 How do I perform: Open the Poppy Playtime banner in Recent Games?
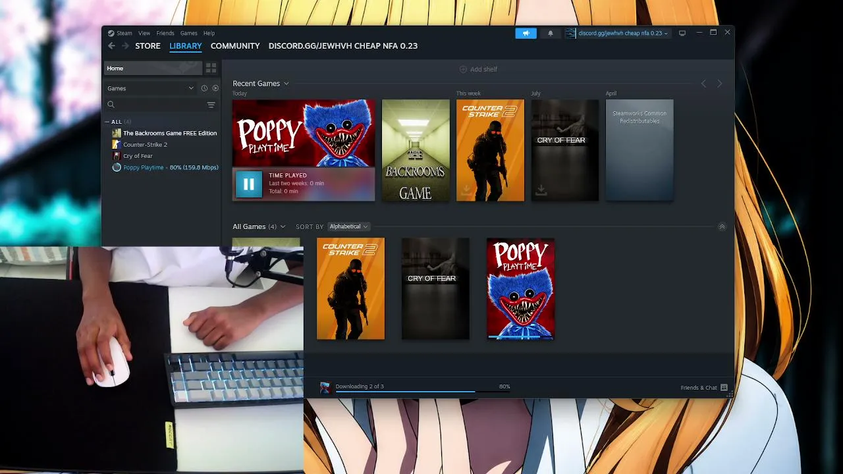pos(304,134)
